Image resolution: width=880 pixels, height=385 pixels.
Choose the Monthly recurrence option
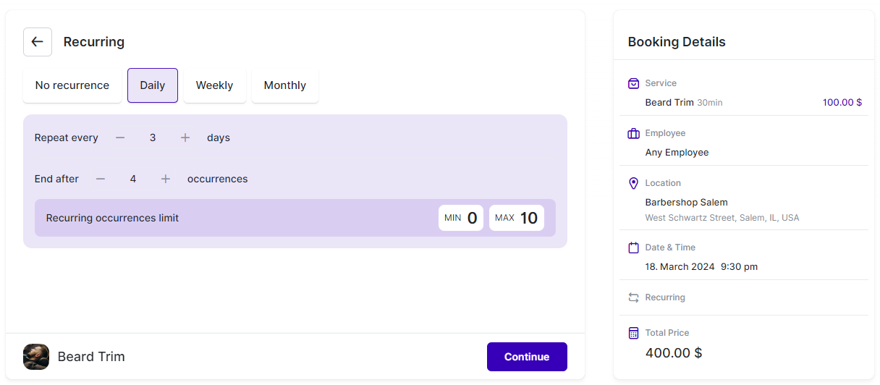click(x=285, y=85)
